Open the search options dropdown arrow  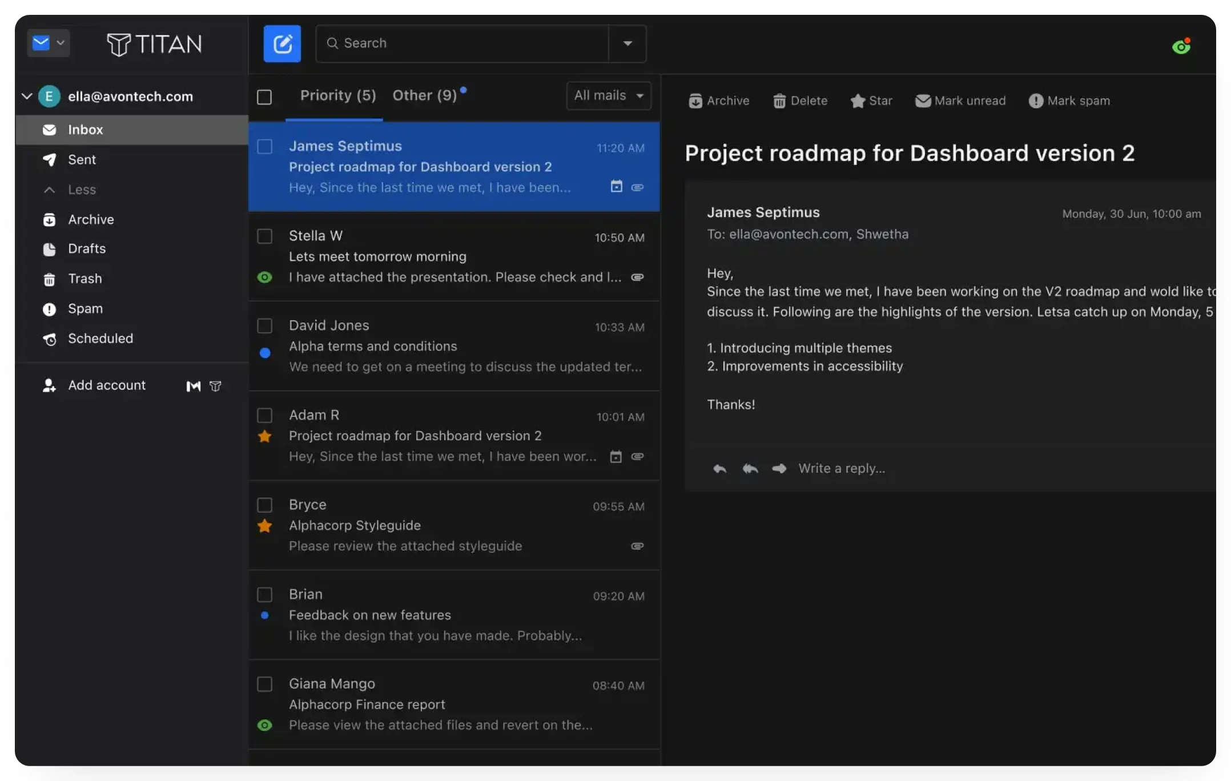point(627,43)
